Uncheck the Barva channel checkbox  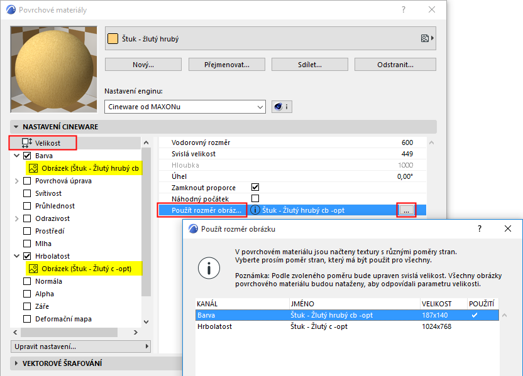(27, 156)
